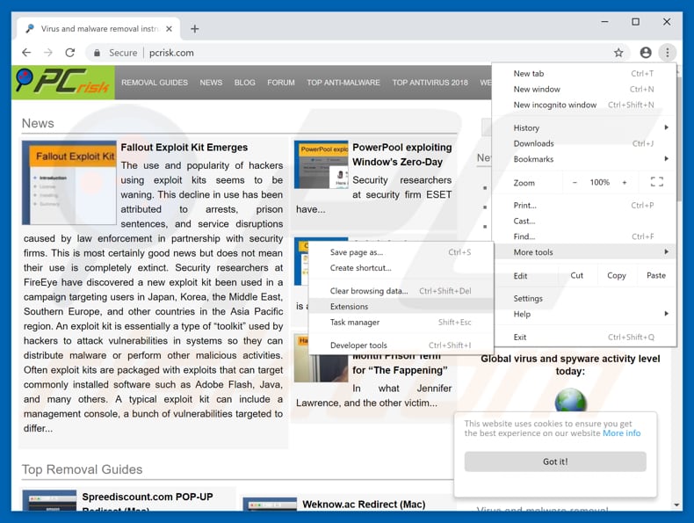Bookmark page with star icon
The image size is (694, 523).
[x=618, y=53]
